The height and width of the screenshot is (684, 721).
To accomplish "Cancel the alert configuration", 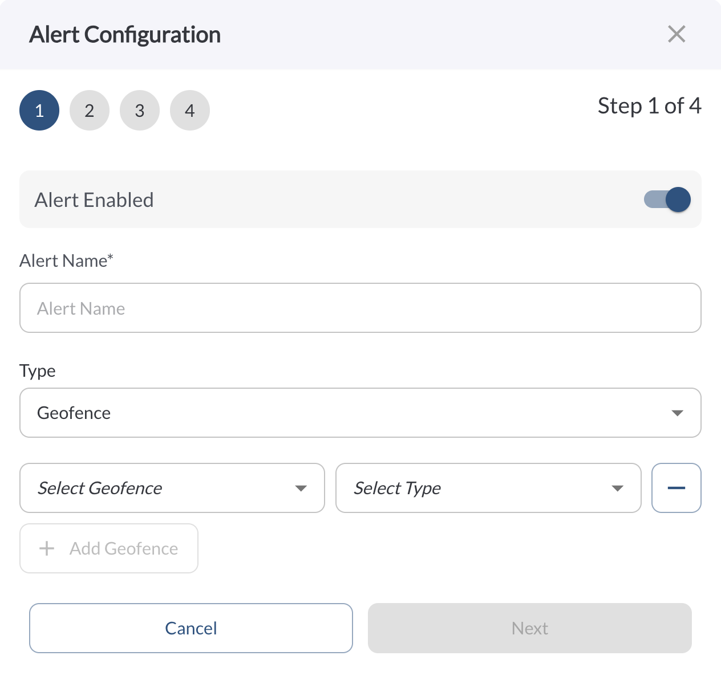I will [191, 628].
